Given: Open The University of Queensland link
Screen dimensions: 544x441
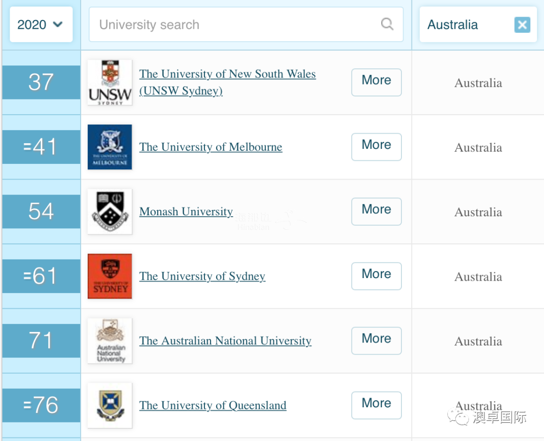Looking at the screenshot, I should [x=213, y=405].
